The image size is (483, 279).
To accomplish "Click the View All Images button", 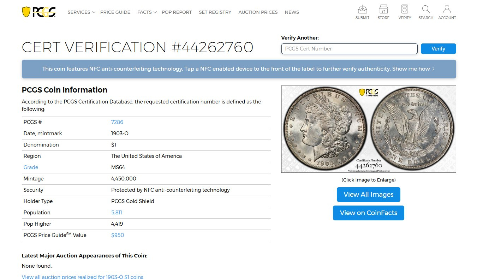I will tap(369, 195).
